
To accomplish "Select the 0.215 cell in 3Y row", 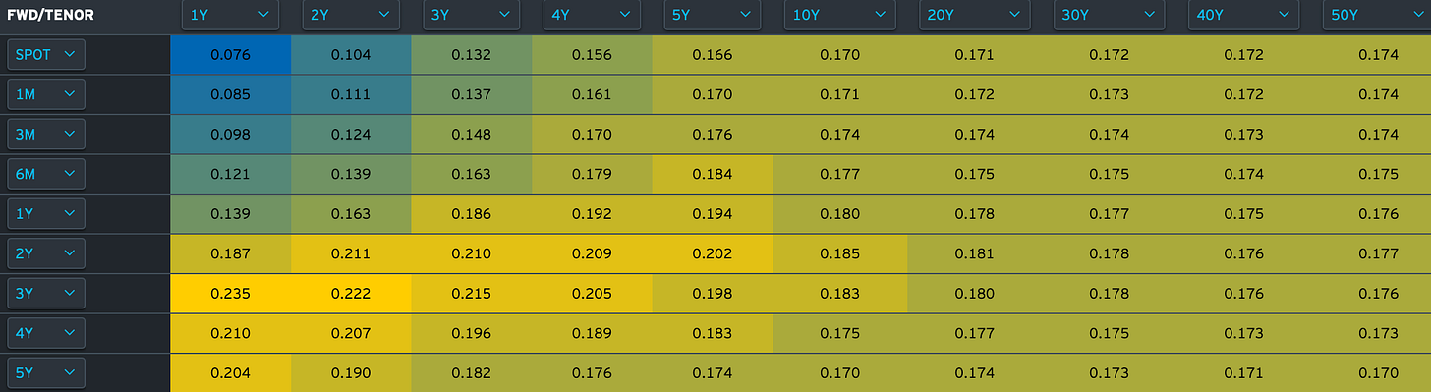I will point(472,294).
